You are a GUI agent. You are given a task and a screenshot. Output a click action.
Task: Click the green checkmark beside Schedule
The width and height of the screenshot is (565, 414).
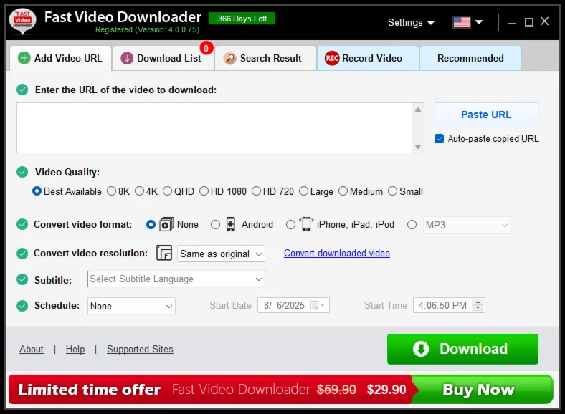click(22, 306)
